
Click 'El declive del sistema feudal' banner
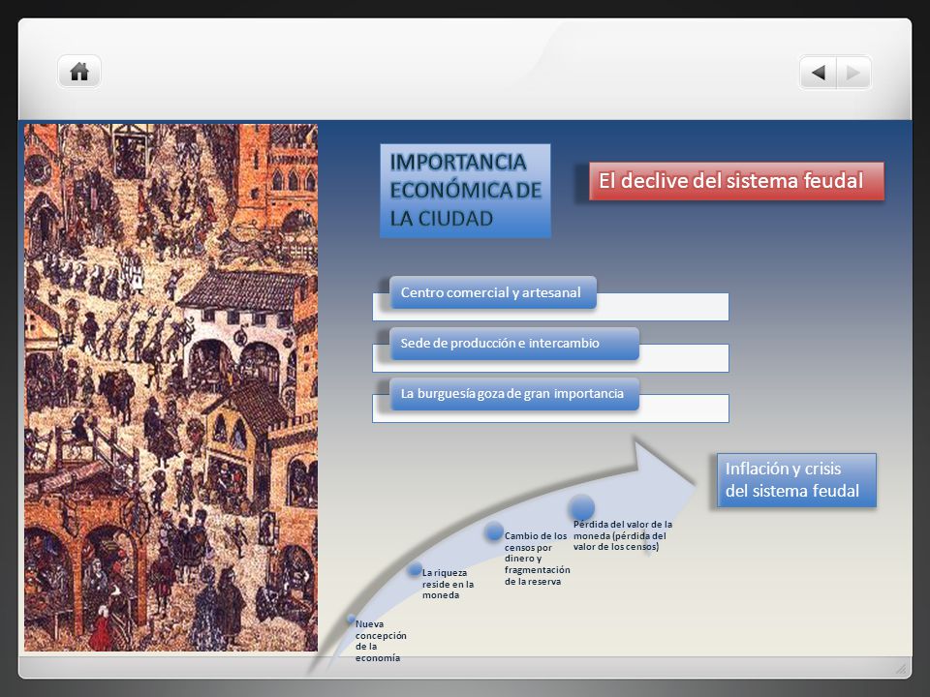click(x=736, y=181)
